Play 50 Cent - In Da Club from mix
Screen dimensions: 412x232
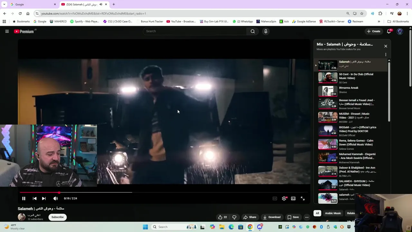pyautogui.click(x=351, y=78)
